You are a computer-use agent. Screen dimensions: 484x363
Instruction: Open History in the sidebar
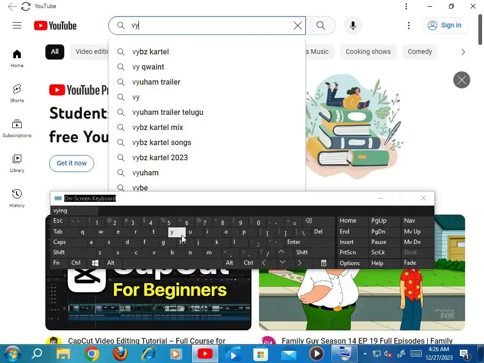pyautogui.click(x=17, y=198)
